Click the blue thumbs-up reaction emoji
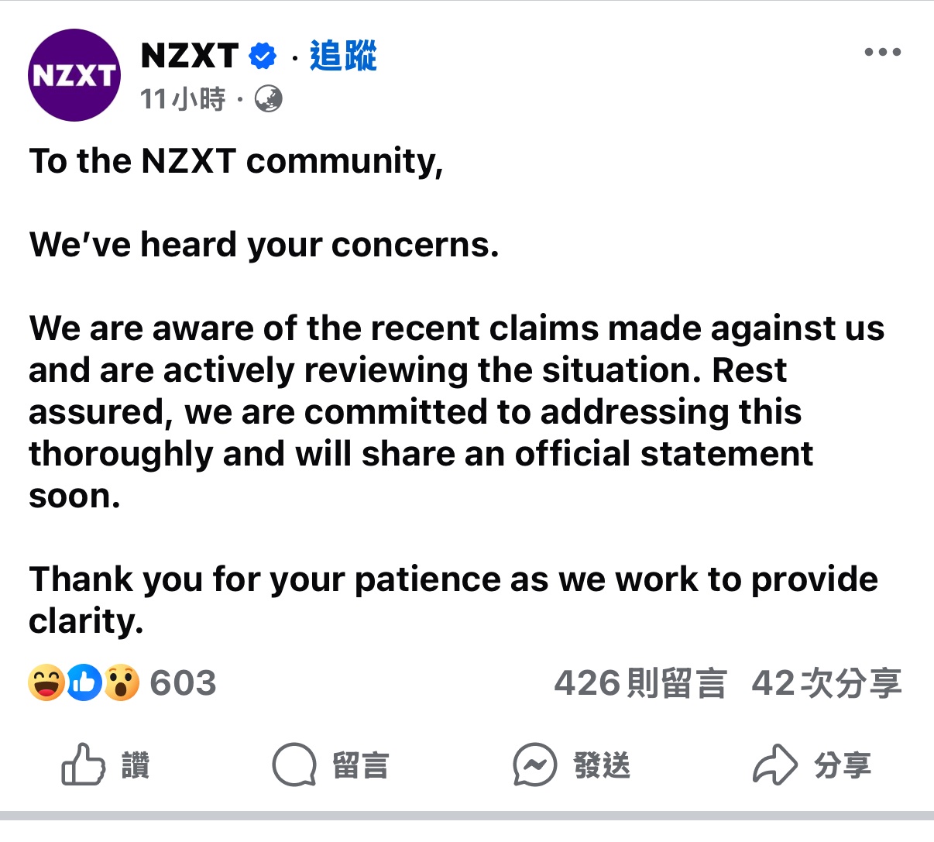Viewport: 934px width, 842px height. point(84,682)
